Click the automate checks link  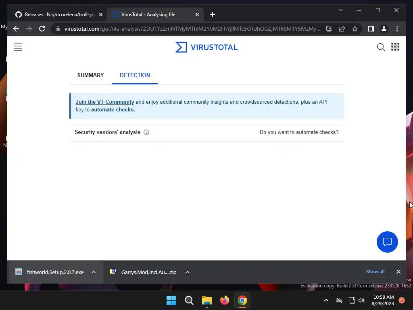(113, 110)
